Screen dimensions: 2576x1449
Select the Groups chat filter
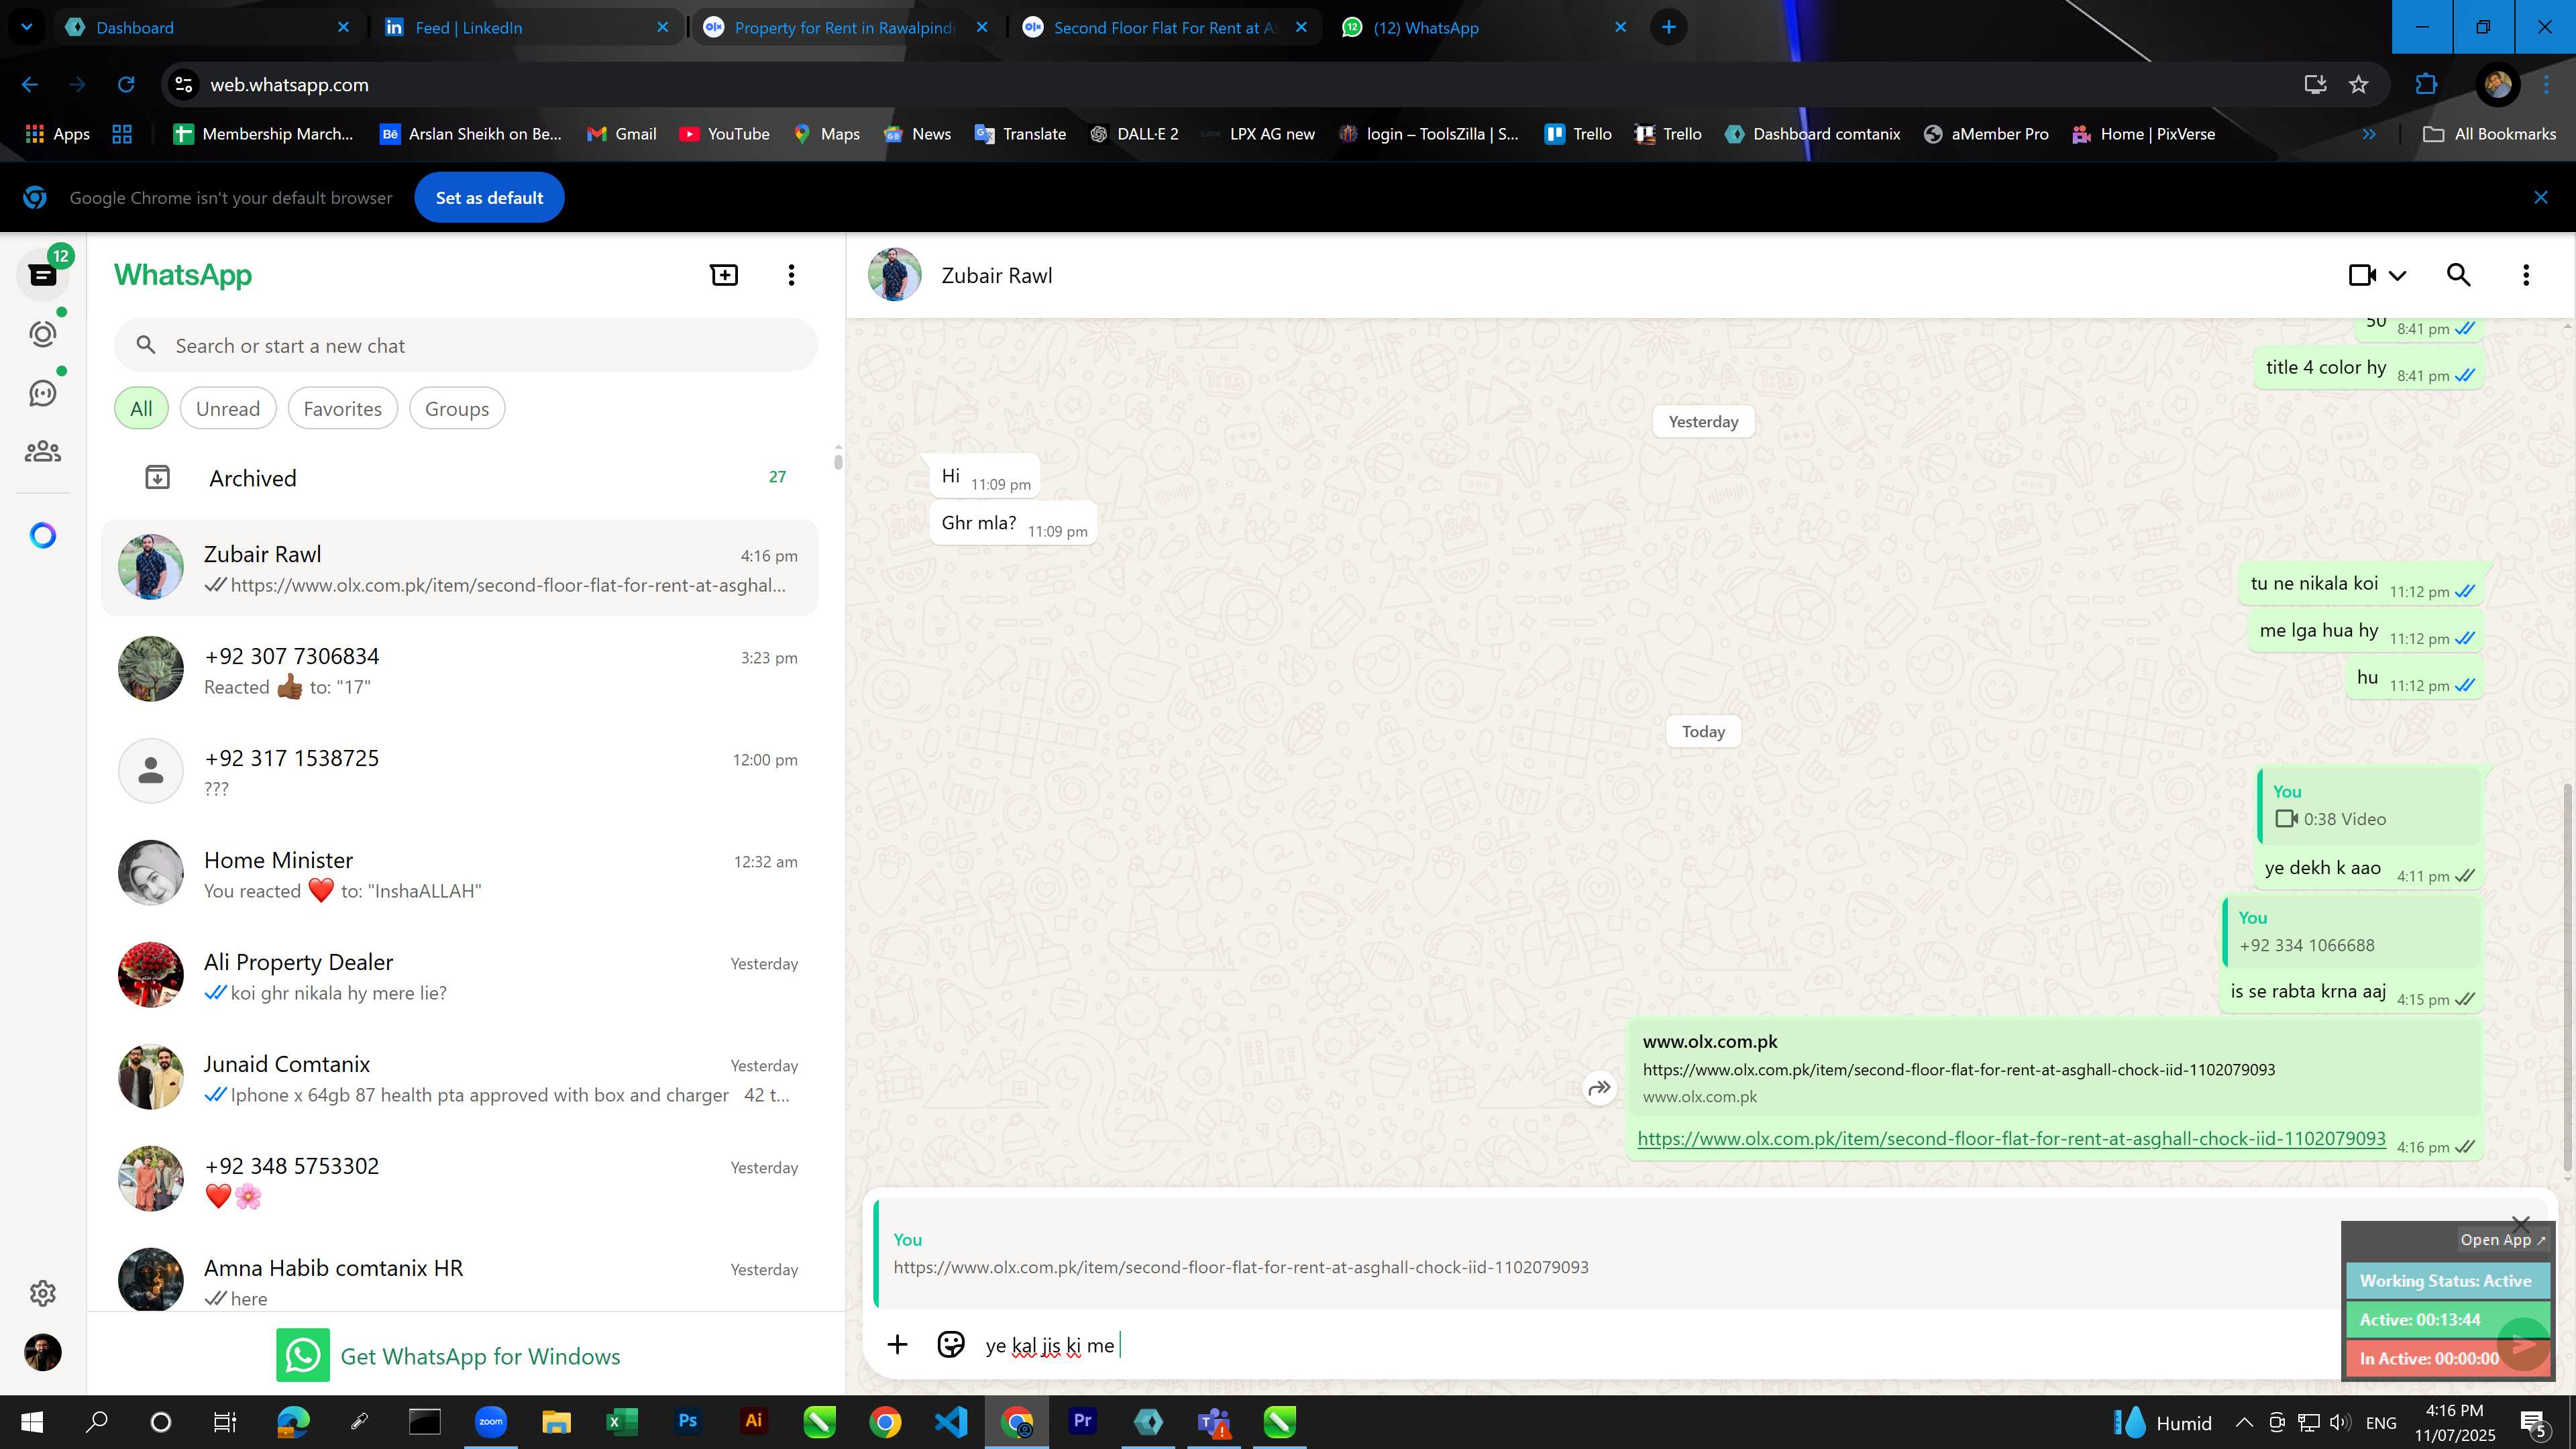tap(457, 409)
